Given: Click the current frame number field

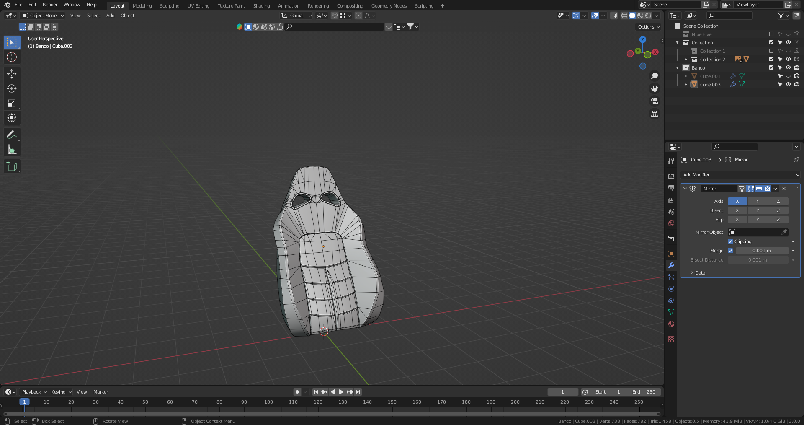Looking at the screenshot, I should click(562, 392).
